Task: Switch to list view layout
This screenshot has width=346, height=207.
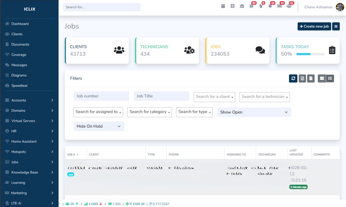Action: click(x=330, y=78)
